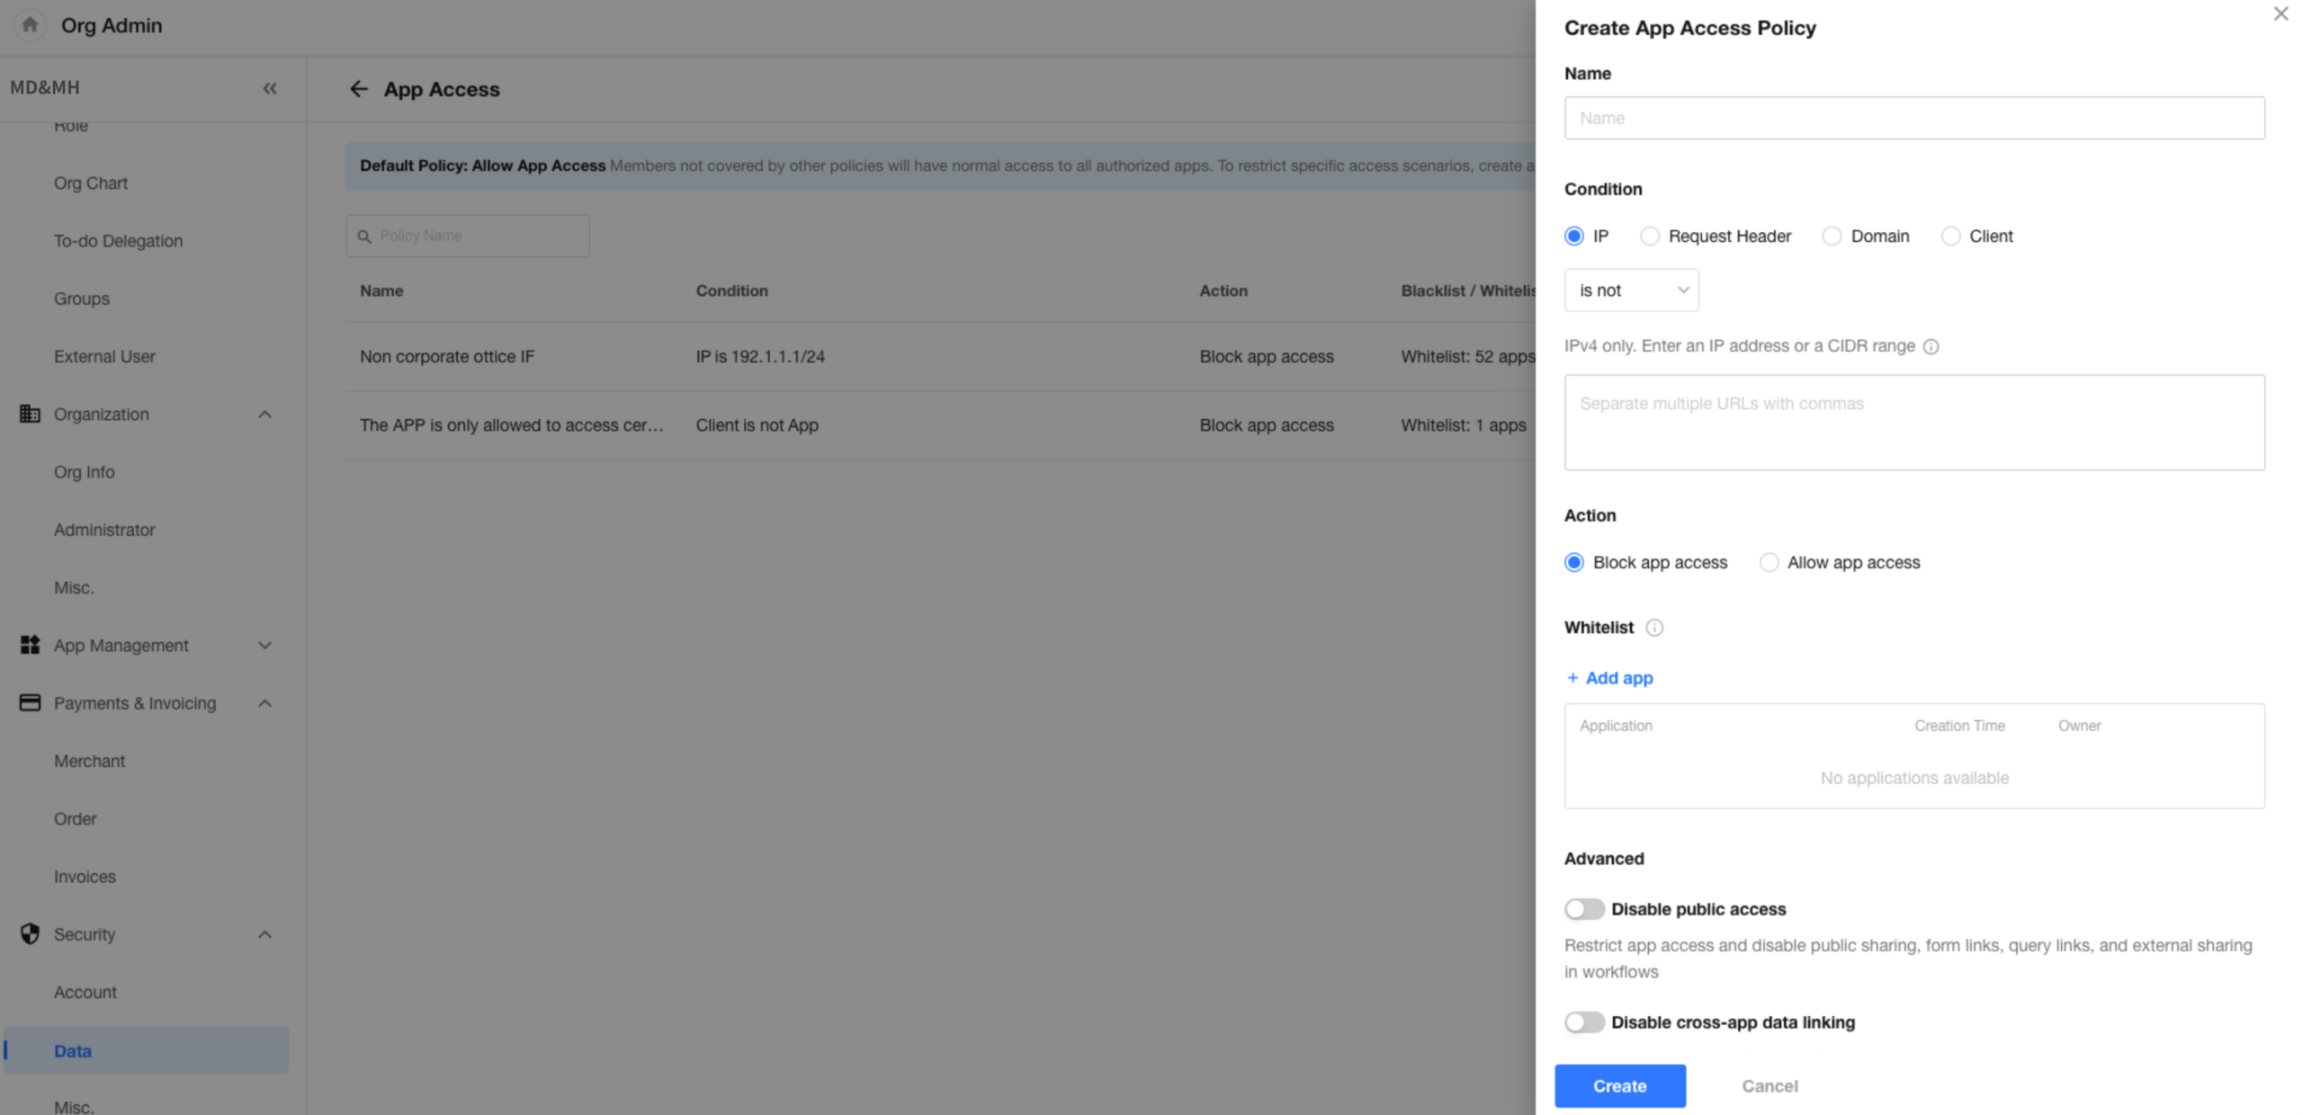This screenshot has height=1115, width=2303.
Task: Close the Create App Access Policy panel
Action: pos(2280,14)
